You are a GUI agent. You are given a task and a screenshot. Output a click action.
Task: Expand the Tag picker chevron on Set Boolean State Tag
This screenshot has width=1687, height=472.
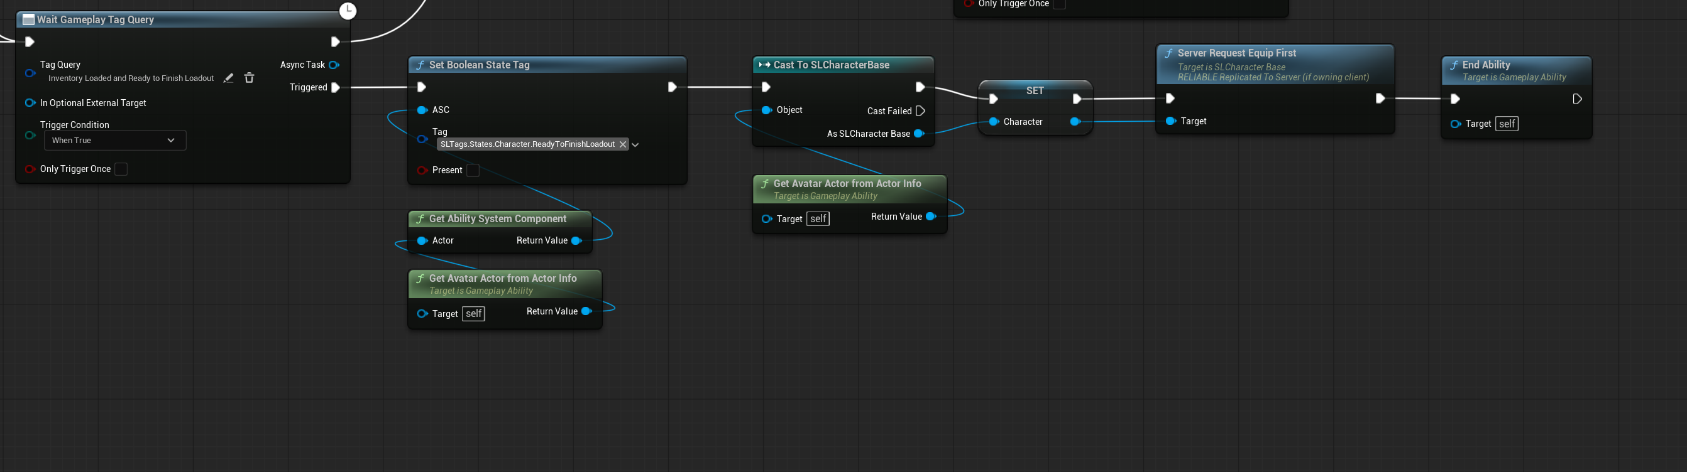coord(635,144)
